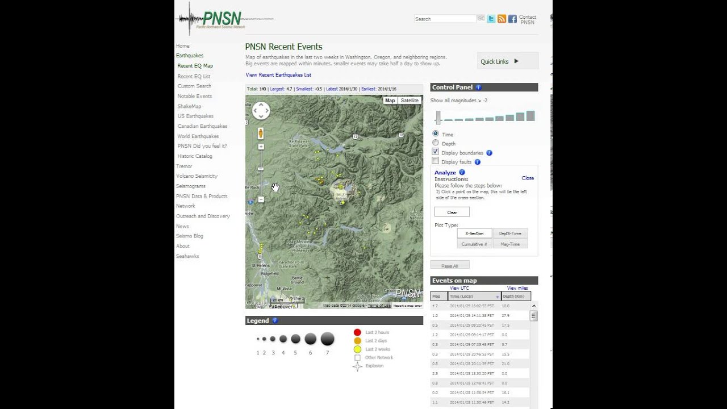
Task: Open the RSS feed icon
Action: coord(502,19)
